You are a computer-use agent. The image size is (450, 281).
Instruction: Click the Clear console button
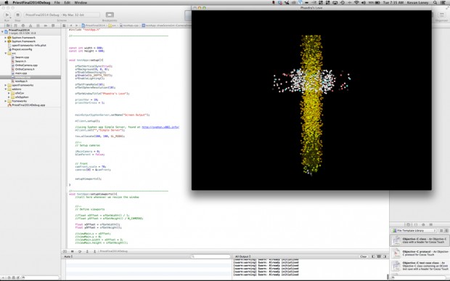point(363,256)
